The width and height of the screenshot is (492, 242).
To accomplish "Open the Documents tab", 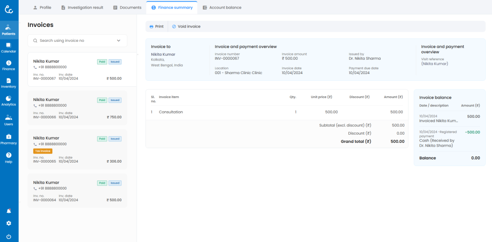I will pos(127,8).
